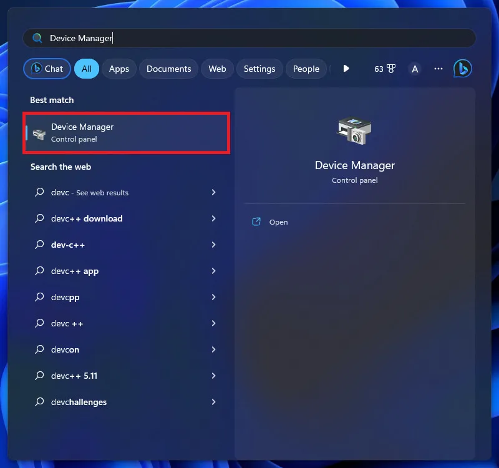Click the Device Manager title in preview pane

coord(355,165)
